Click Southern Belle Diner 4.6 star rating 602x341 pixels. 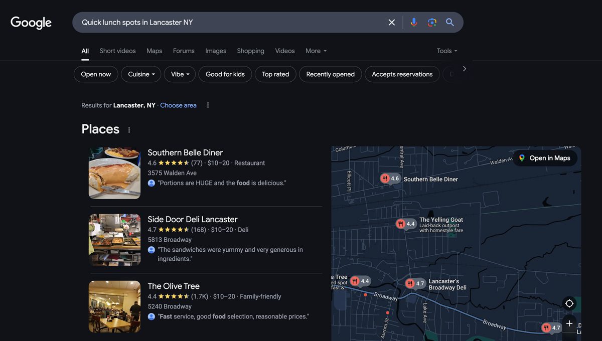coord(175,163)
